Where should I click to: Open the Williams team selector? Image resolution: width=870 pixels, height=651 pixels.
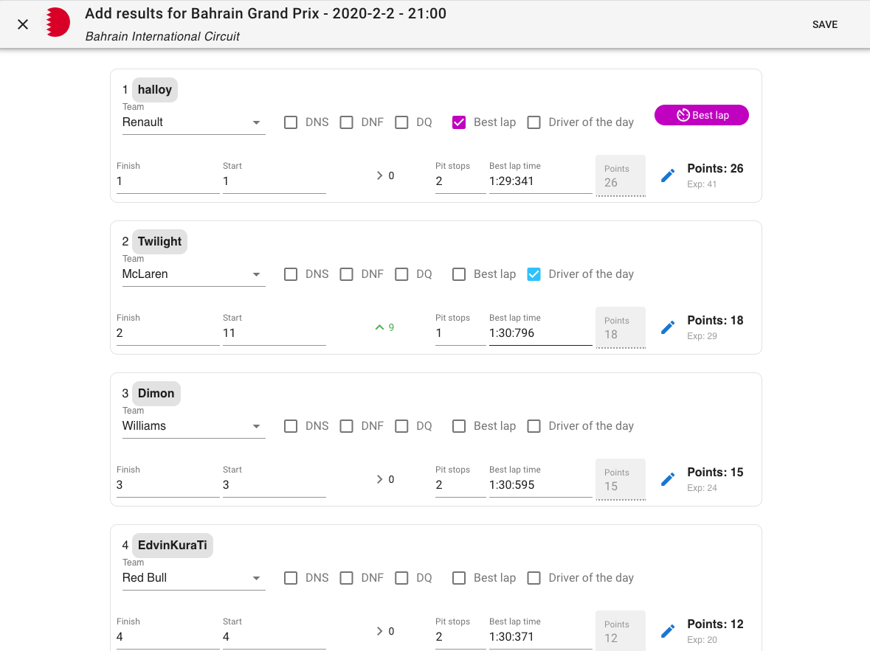193,426
